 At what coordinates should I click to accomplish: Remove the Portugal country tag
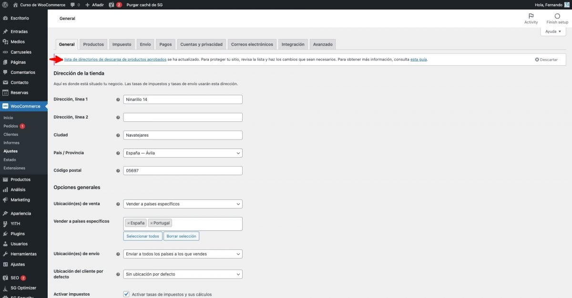(151, 223)
